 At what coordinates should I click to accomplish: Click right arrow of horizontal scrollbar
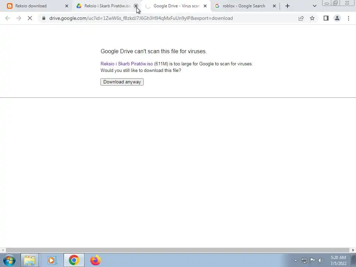(x=353, y=250)
